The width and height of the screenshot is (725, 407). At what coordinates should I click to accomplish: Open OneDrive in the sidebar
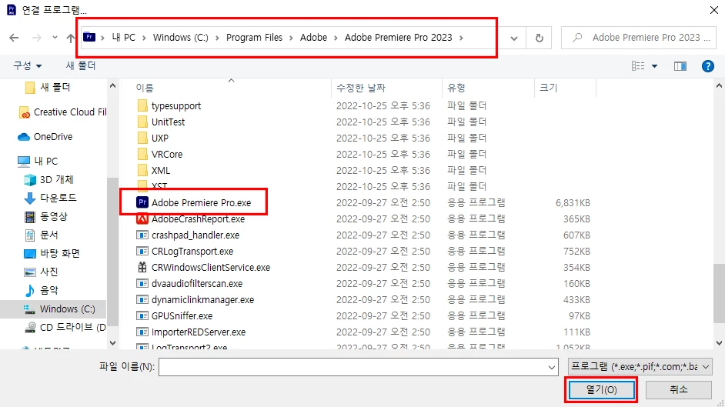pyautogui.click(x=45, y=137)
